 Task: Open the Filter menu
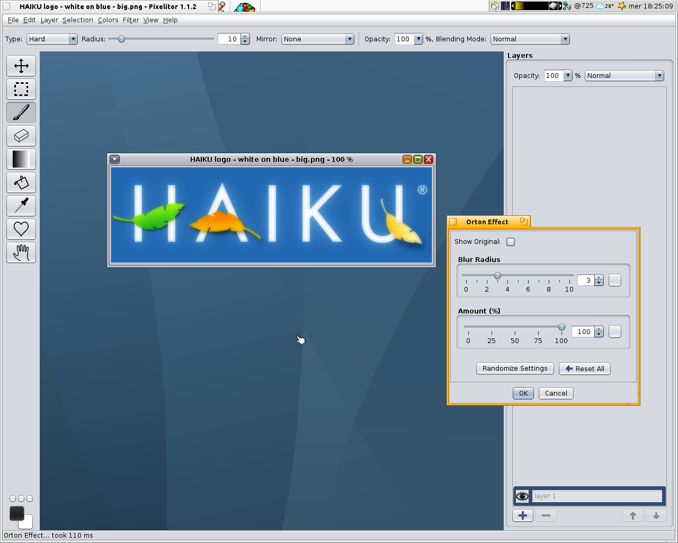tap(131, 20)
